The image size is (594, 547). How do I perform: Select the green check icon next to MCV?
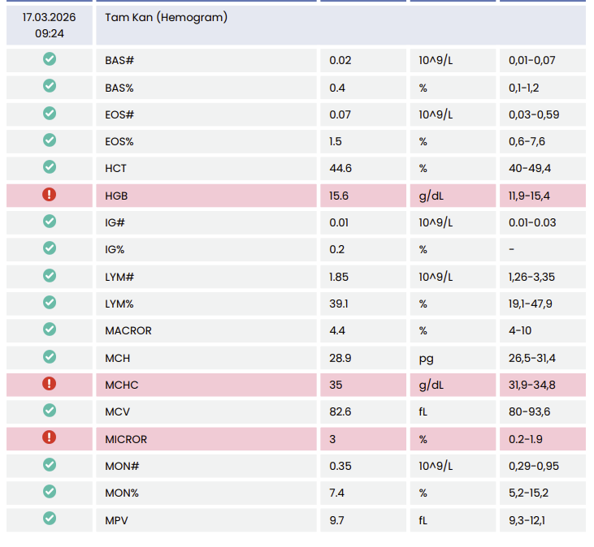[x=49, y=411]
